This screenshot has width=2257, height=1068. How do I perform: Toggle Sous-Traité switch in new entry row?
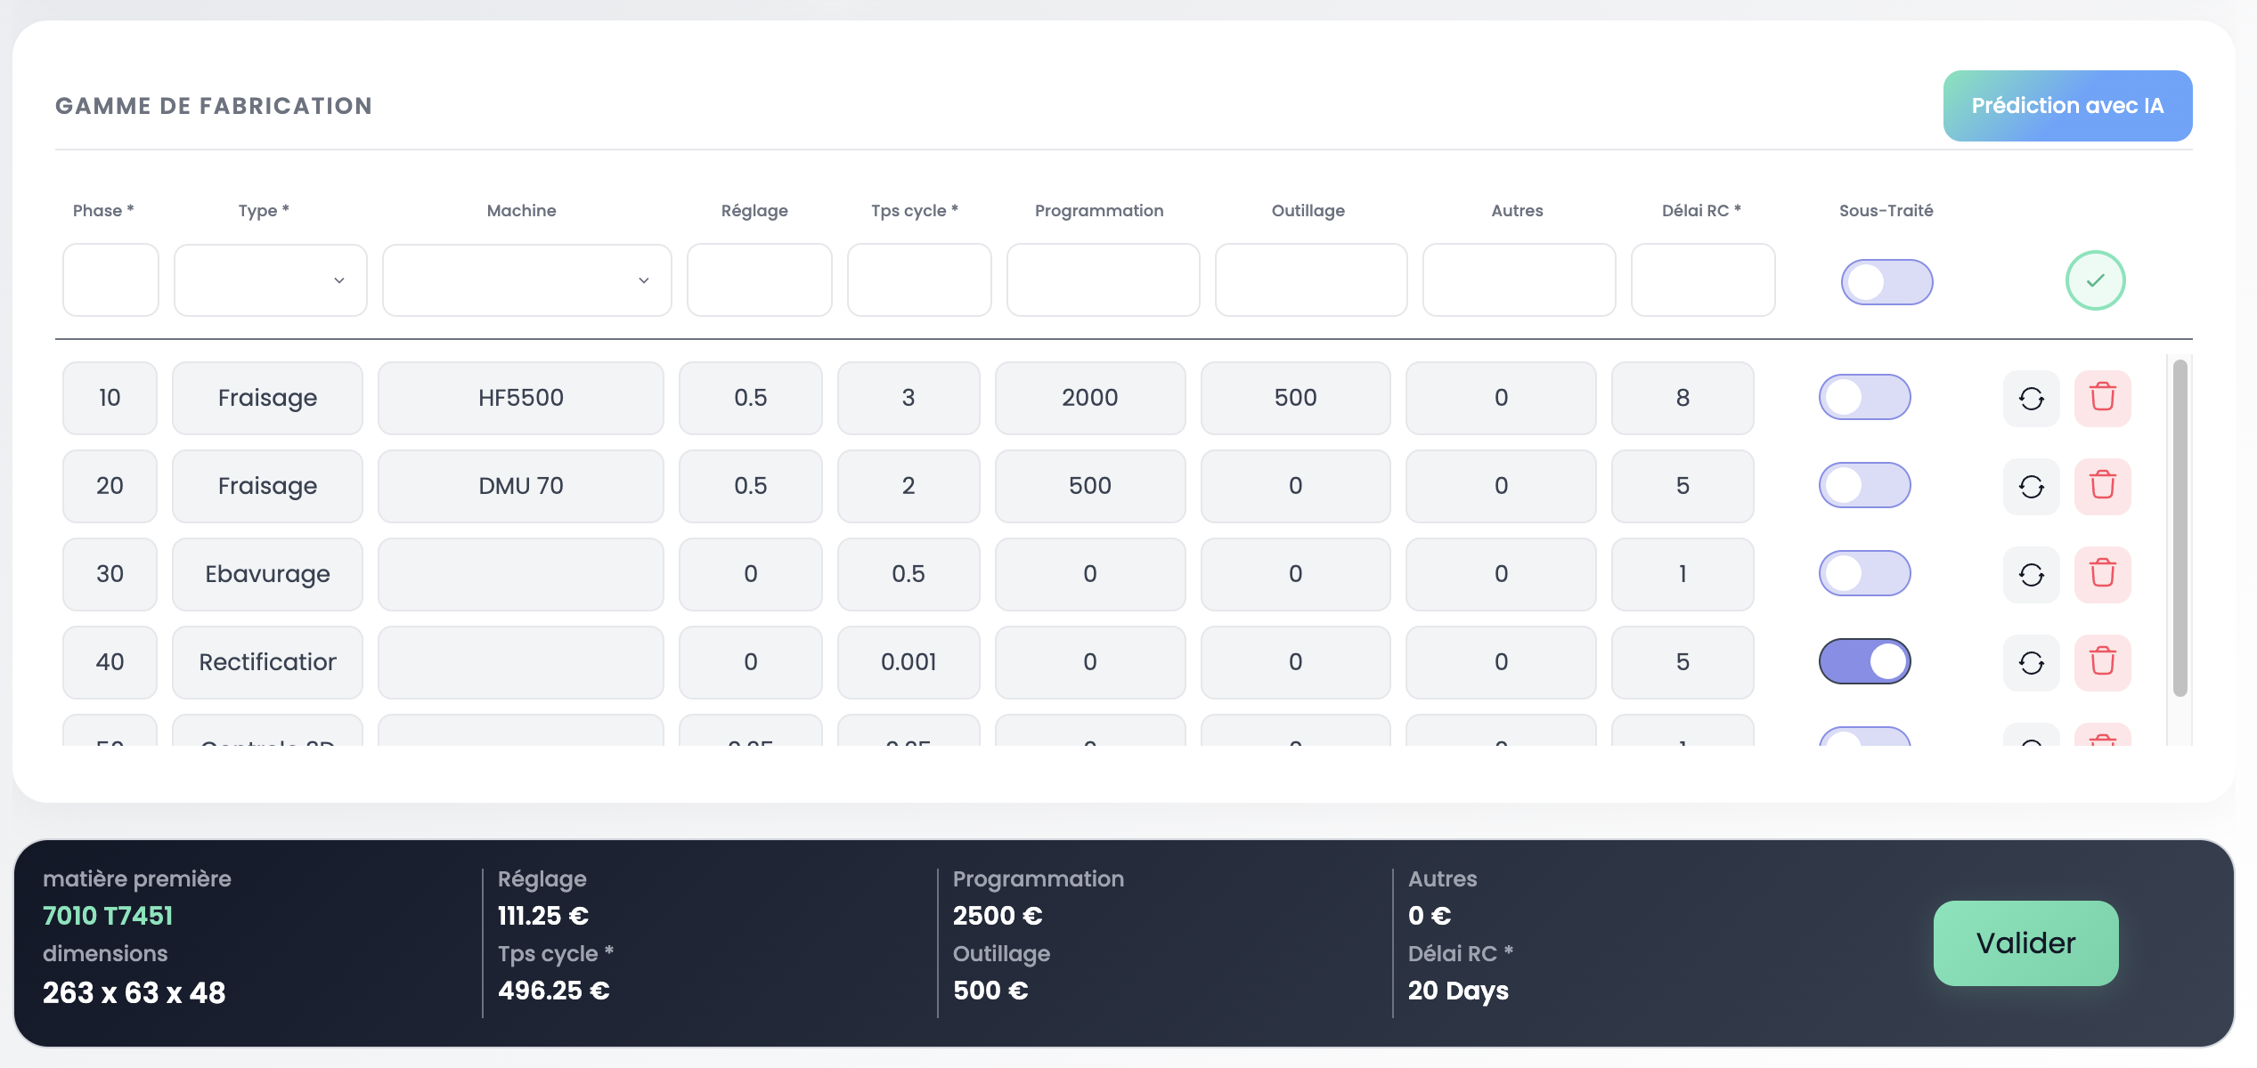[x=1886, y=282]
